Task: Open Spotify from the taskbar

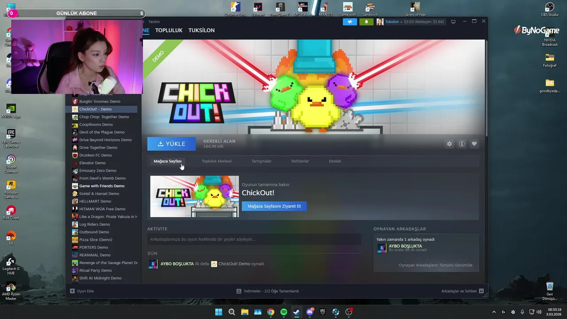Action: (283, 312)
